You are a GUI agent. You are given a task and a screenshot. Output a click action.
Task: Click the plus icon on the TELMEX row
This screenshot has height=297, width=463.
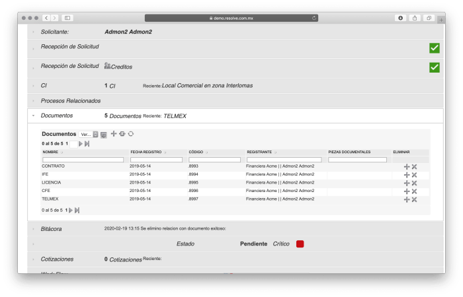pos(407,199)
